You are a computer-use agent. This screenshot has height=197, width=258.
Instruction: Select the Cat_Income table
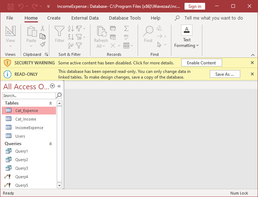29,119
